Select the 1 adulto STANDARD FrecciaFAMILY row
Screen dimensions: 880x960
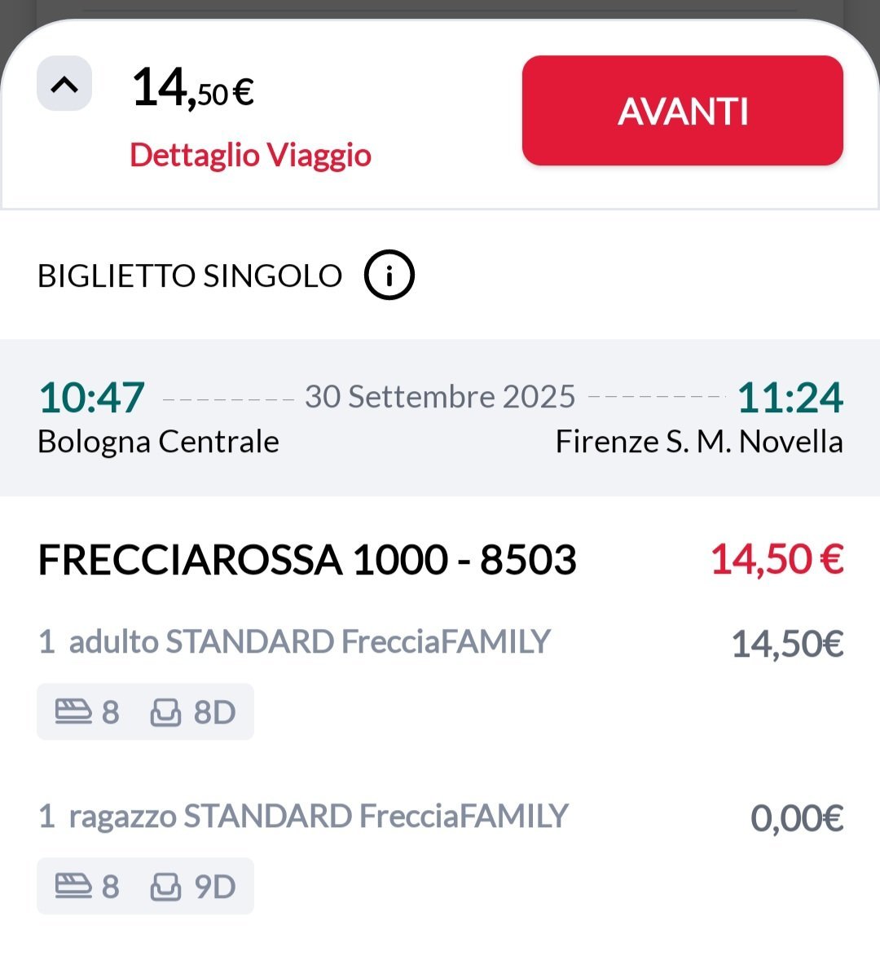coord(294,642)
